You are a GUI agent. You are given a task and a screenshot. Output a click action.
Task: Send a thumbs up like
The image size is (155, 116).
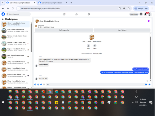(x=149, y=84)
